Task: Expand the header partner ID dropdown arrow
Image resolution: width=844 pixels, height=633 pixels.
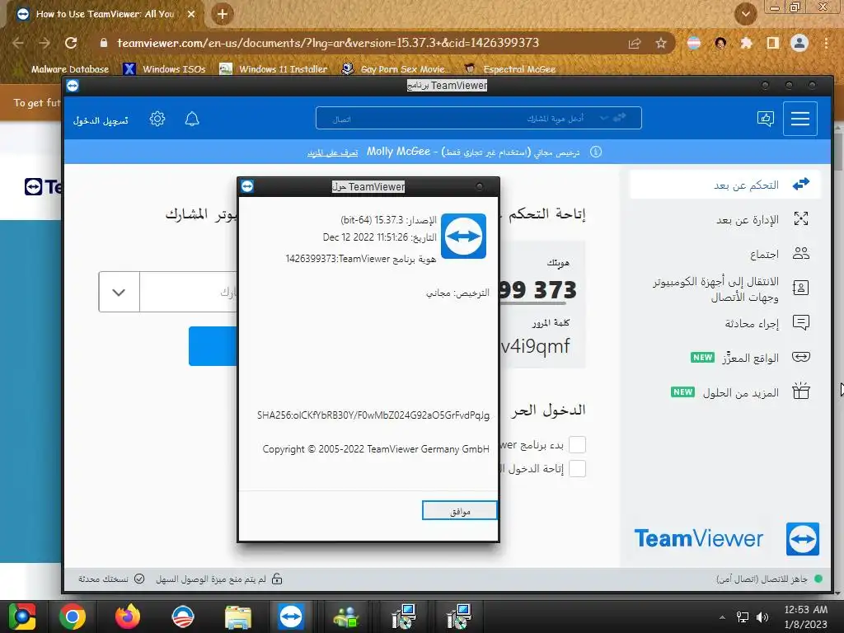Action: [604, 118]
